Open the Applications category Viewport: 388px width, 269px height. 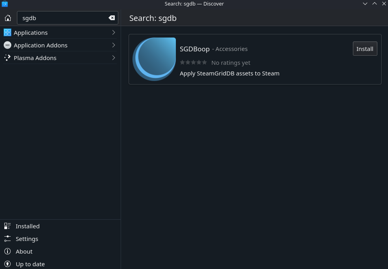click(x=60, y=32)
